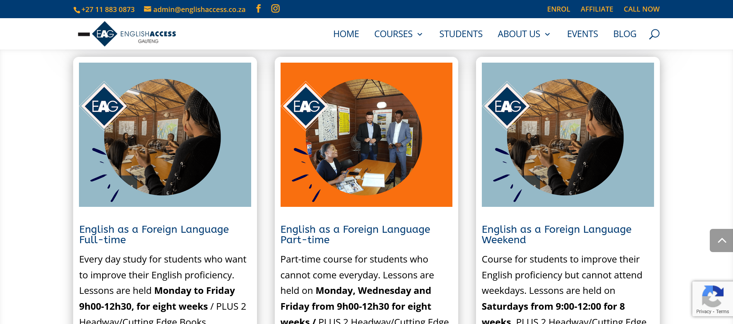Screen dimensions: 733x324
Task: Open the Full-time course thumbnail image
Action: 165,135
